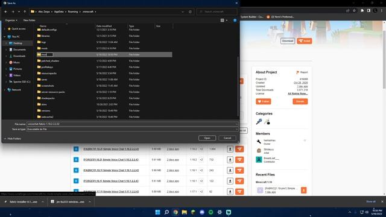
Task: Create a New folder
Action: pyautogui.click(x=30, y=20)
